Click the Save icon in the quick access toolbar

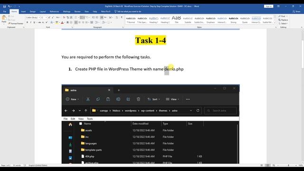pos(4,6)
